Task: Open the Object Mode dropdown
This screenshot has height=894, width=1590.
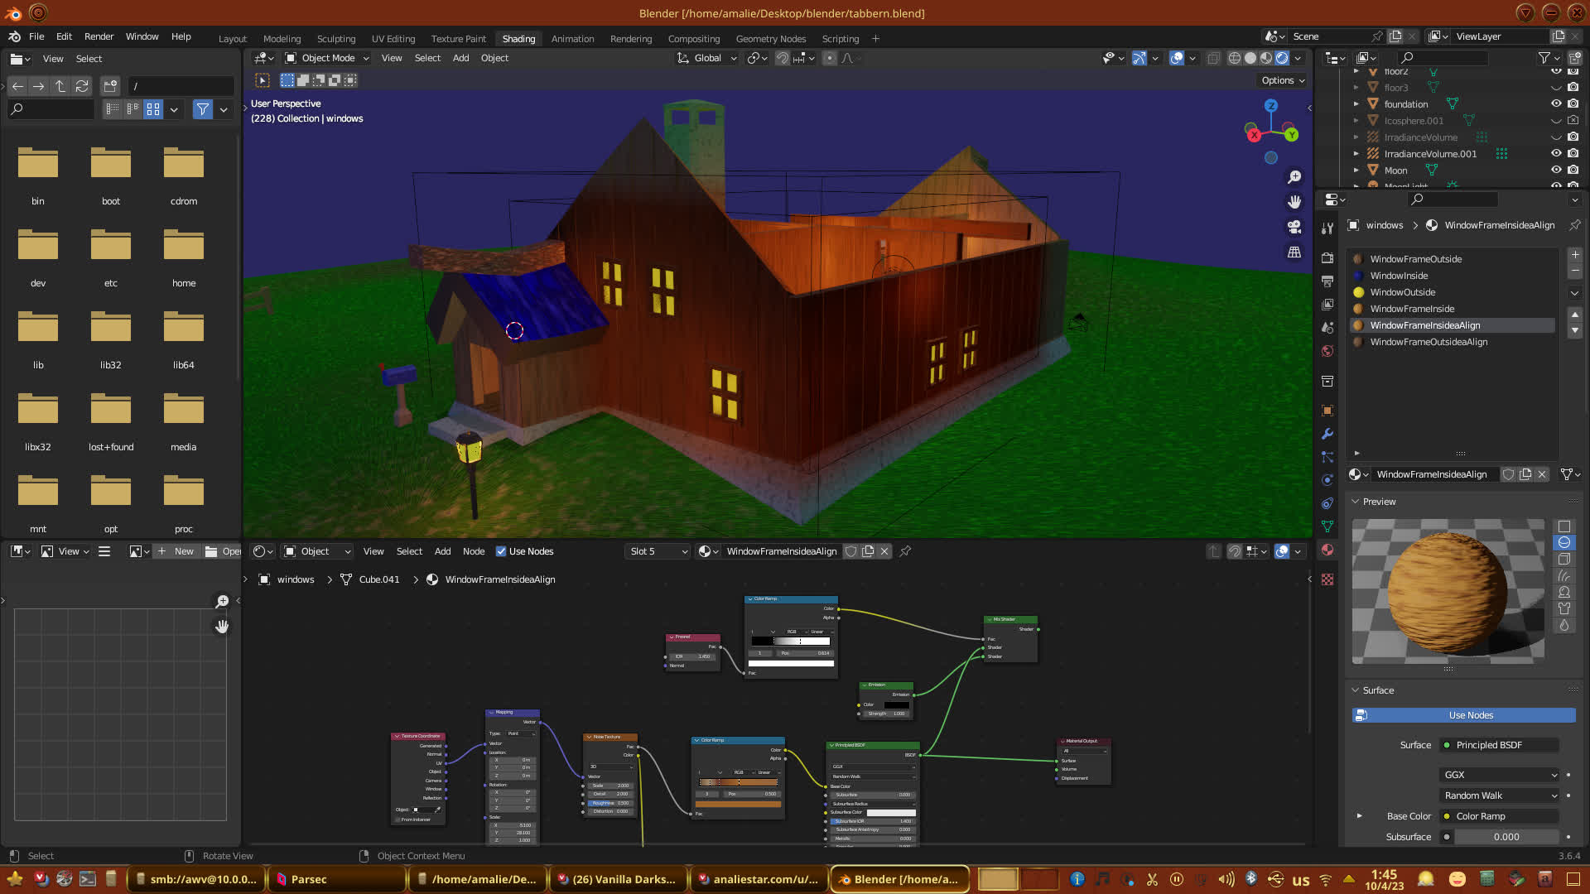Action: pos(327,58)
